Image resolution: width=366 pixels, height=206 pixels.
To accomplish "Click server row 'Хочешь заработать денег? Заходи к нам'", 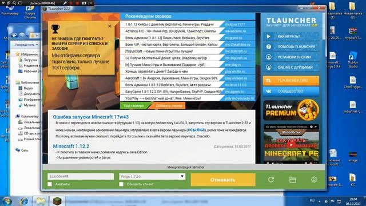I will (x=188, y=72).
